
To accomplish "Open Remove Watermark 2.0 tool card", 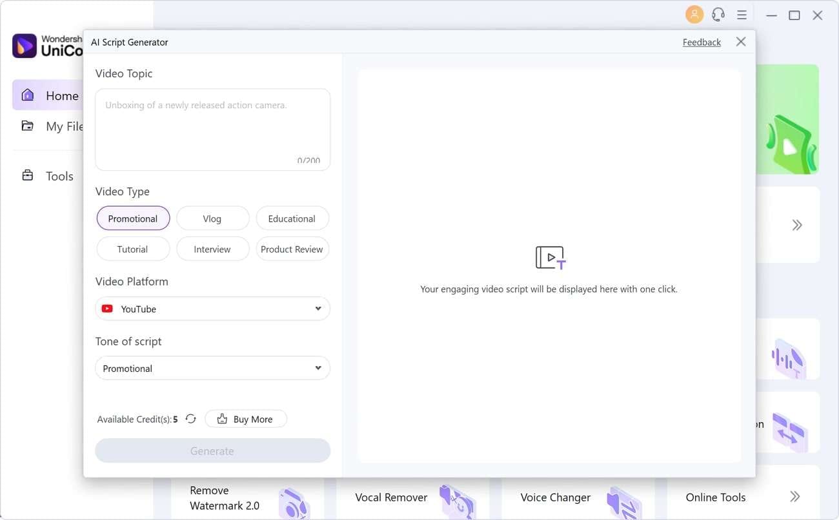I will pyautogui.click(x=247, y=497).
